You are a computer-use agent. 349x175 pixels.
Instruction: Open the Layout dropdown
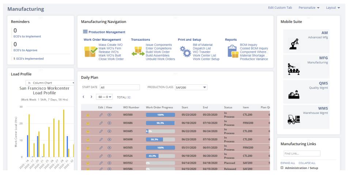pos(333,8)
